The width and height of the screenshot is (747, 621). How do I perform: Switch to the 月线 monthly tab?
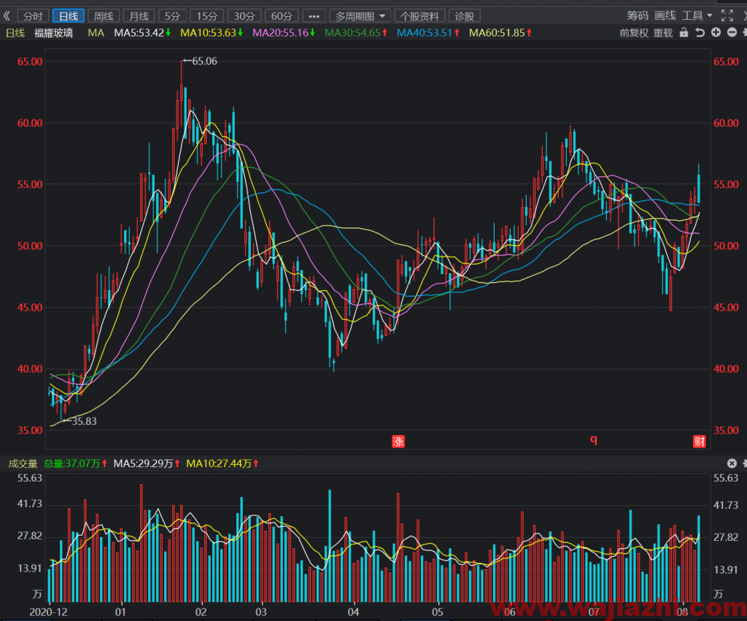point(139,16)
